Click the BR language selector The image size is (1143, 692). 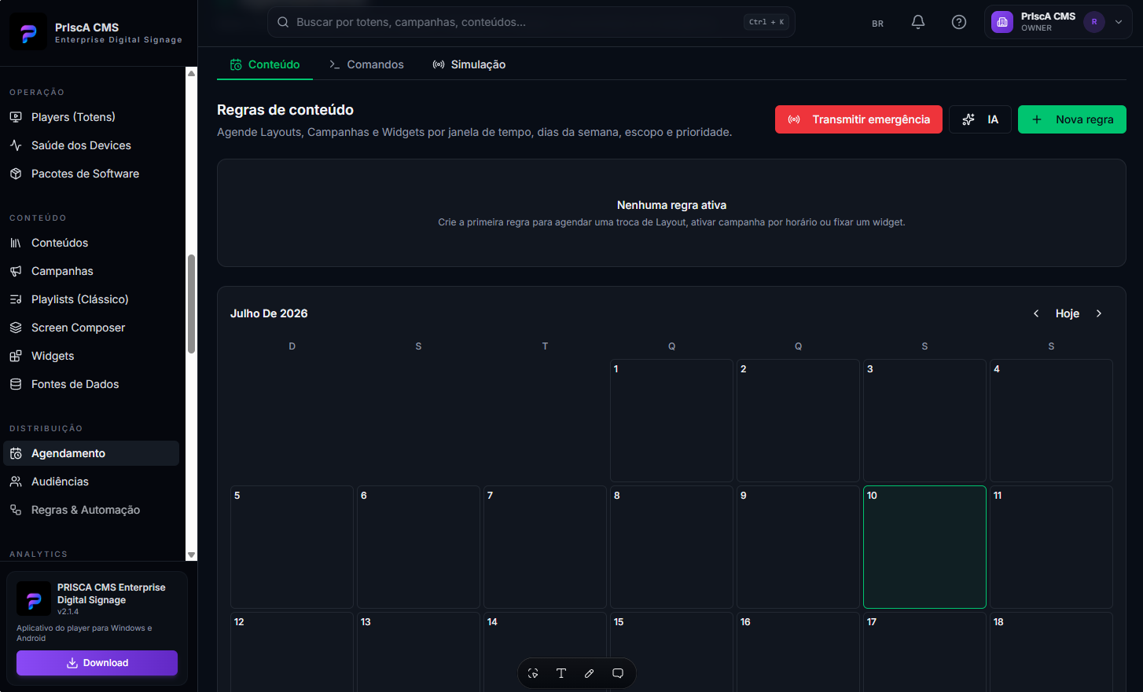[x=877, y=23]
